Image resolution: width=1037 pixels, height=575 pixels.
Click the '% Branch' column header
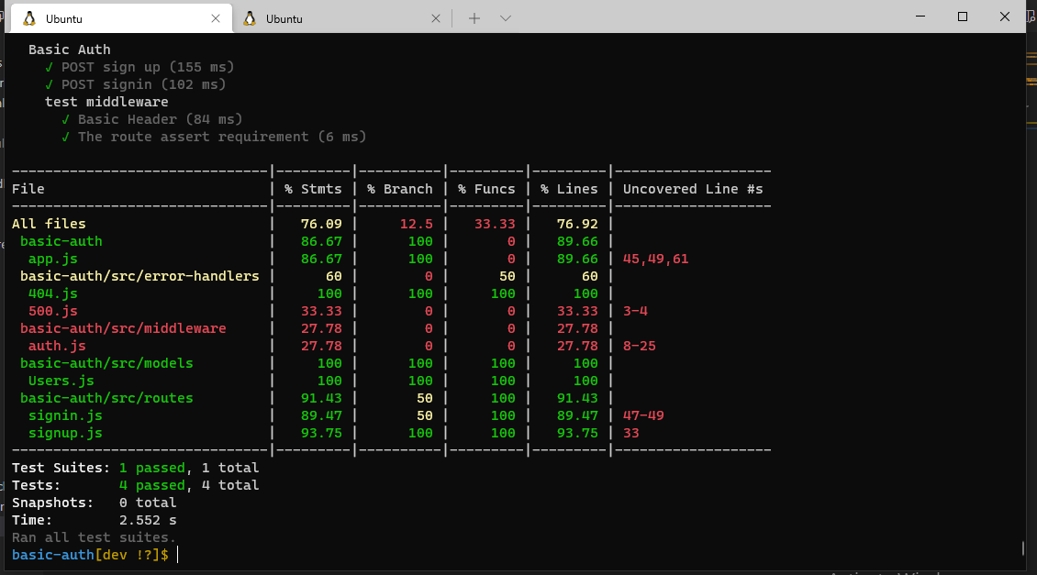coord(399,189)
